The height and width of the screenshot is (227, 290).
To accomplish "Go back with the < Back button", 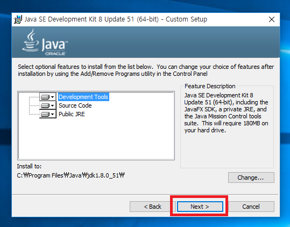I will coord(152,207).
